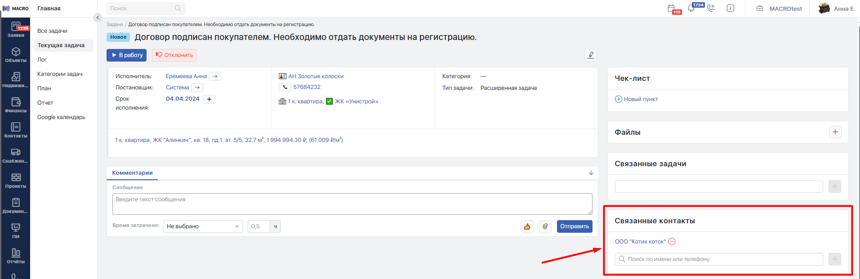860x279 pixels.
Task: Open the Объекты sidebar icon
Action: point(16,55)
